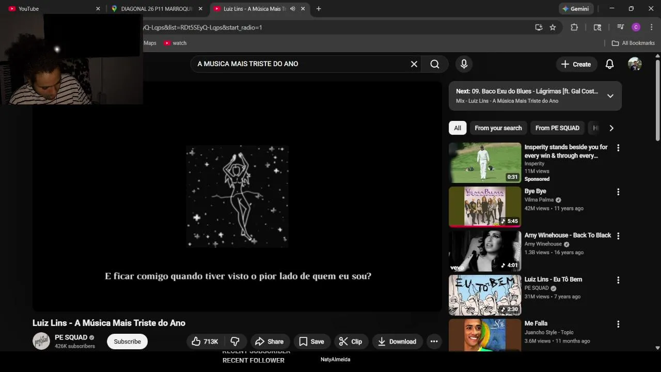The height and width of the screenshot is (372, 661).
Task: Open options for Amy Winehouse Back To Black
Action: point(618,236)
